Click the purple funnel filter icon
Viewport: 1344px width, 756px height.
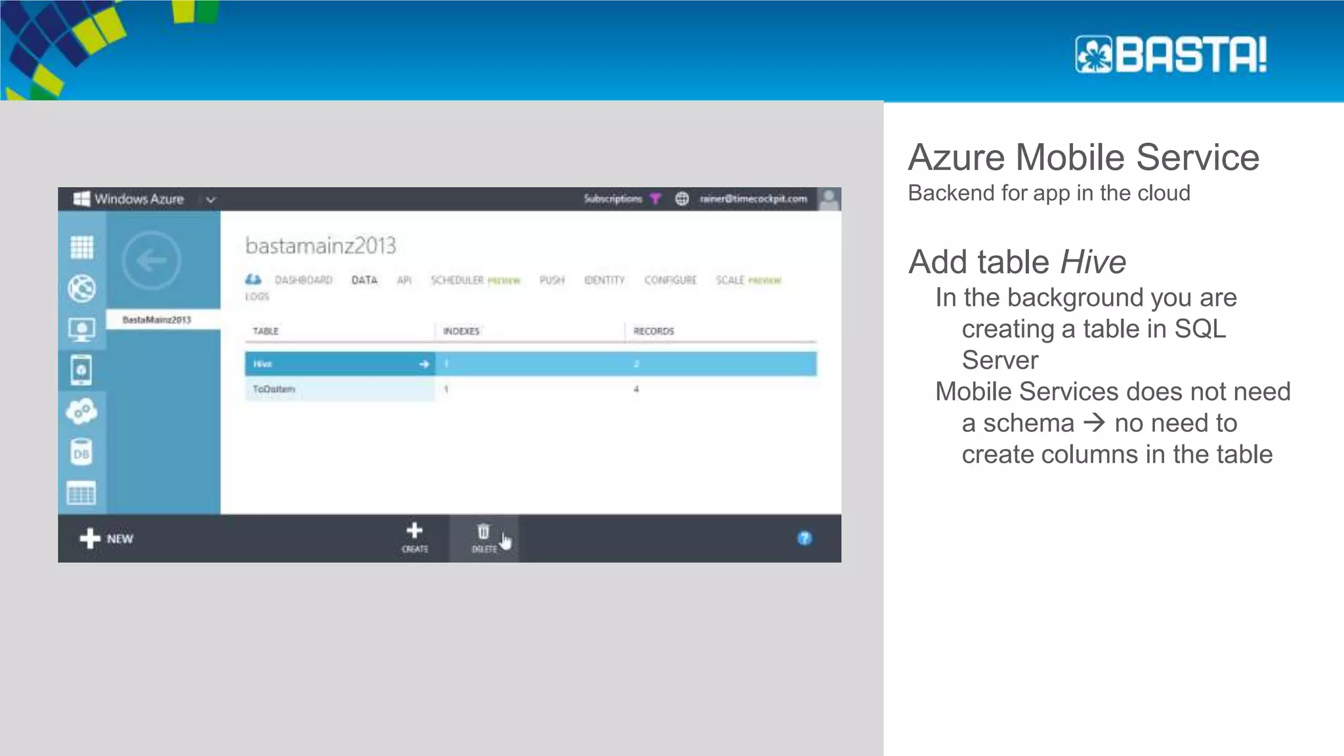[x=656, y=198]
